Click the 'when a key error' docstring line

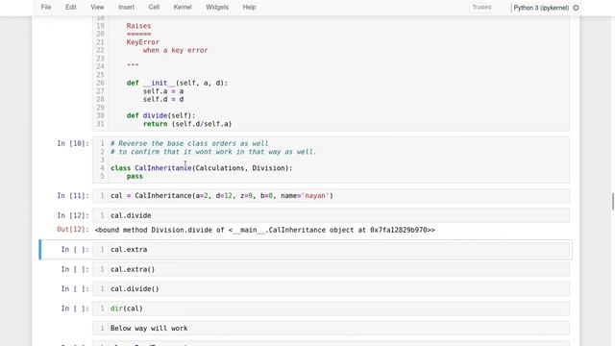[175, 50]
